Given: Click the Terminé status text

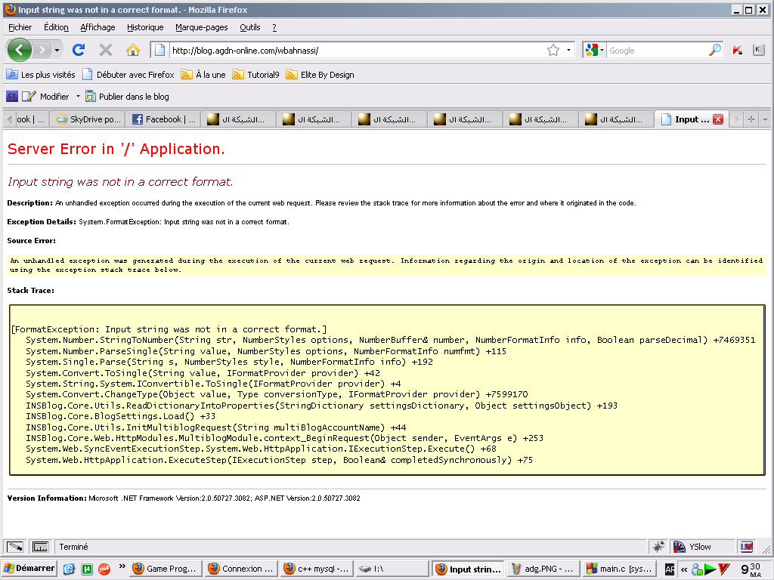Looking at the screenshot, I should click(73, 547).
